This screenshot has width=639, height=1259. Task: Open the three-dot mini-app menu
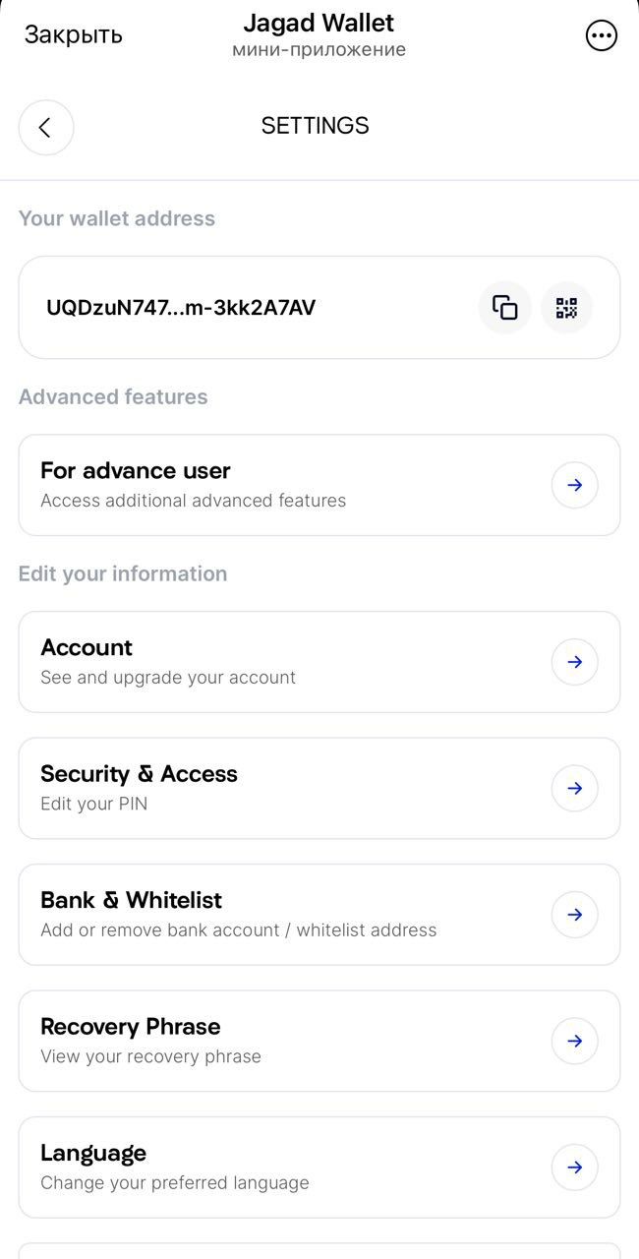pos(601,35)
